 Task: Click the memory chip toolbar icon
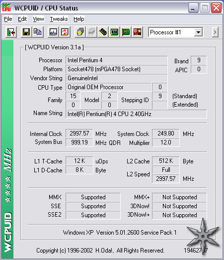pos(103,32)
